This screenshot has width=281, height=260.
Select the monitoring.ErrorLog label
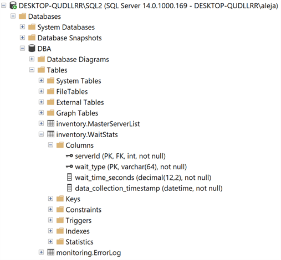tap(89, 253)
